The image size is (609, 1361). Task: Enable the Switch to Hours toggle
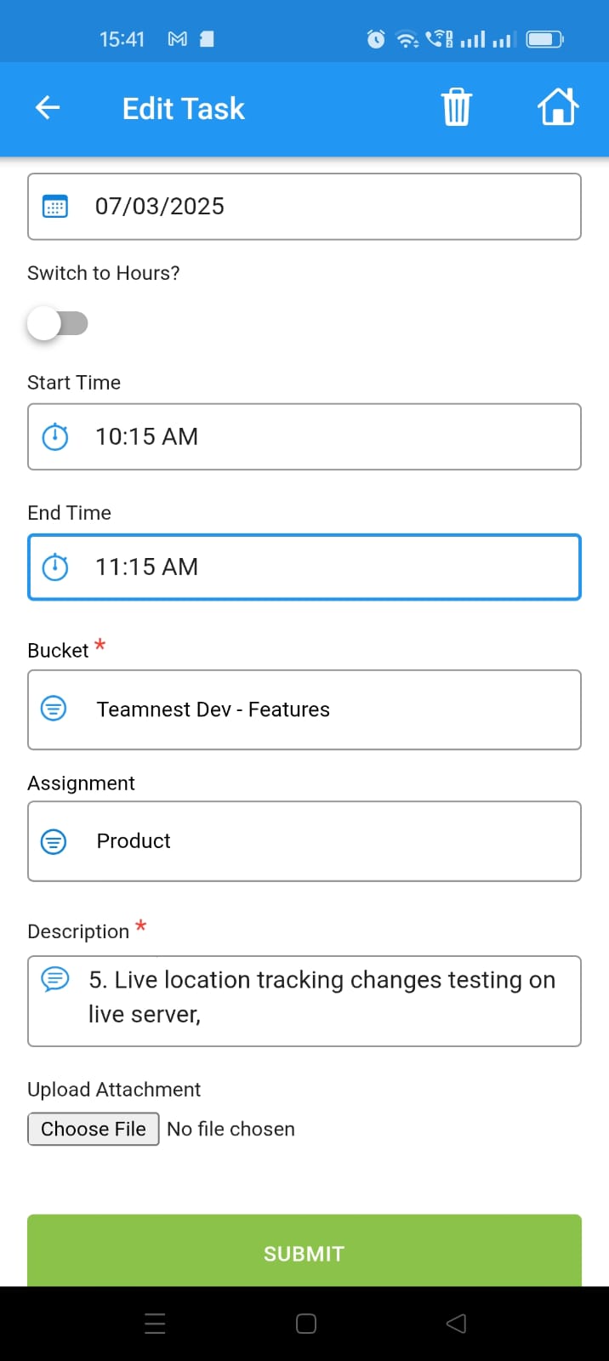point(57,323)
